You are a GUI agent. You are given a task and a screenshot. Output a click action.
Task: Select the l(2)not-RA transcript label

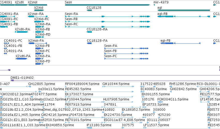(x=36, y=14)
